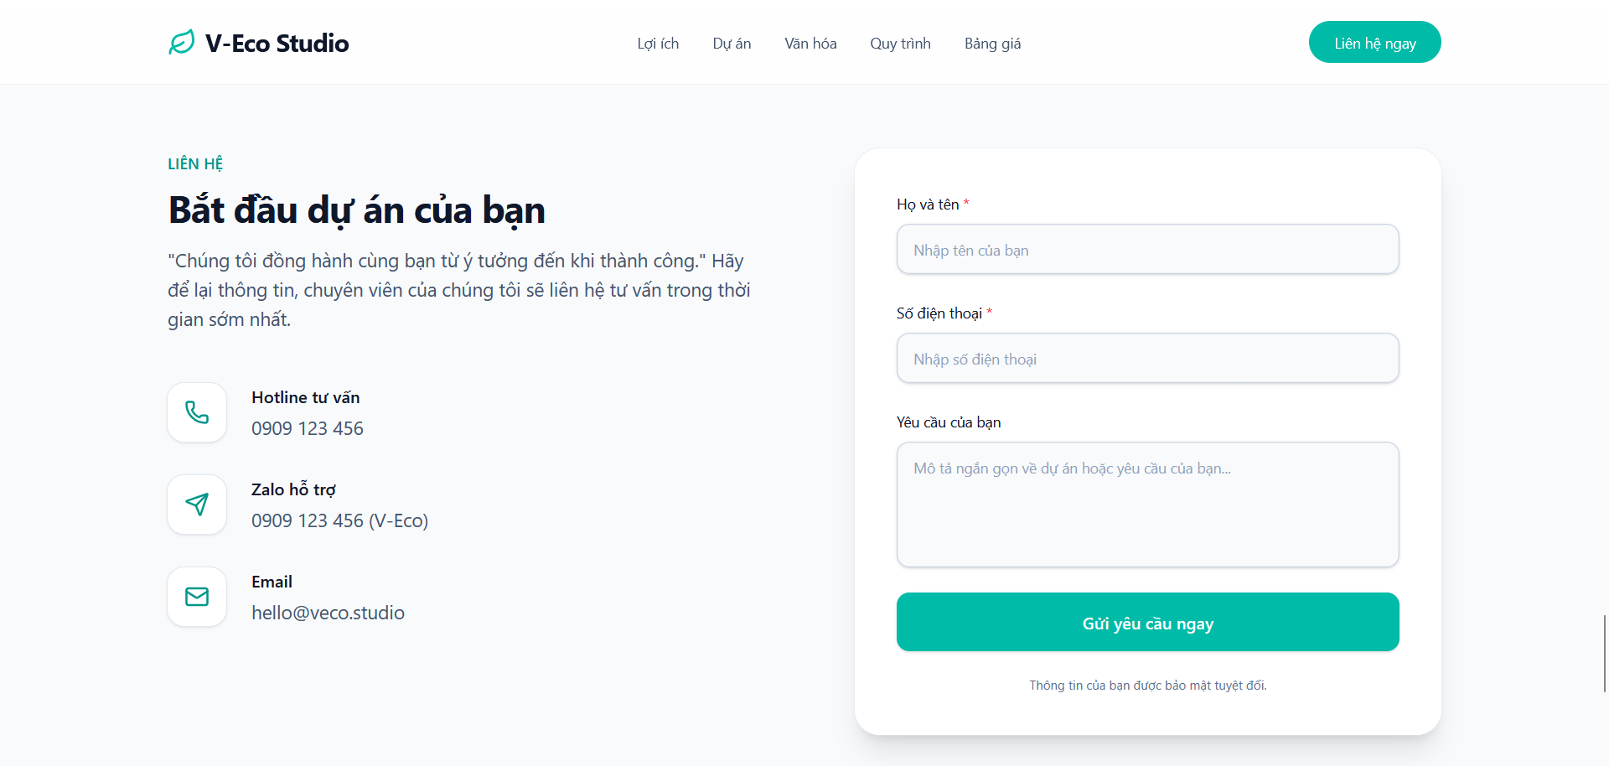
Task: Open the Quy trình navigation link
Action: tap(900, 44)
